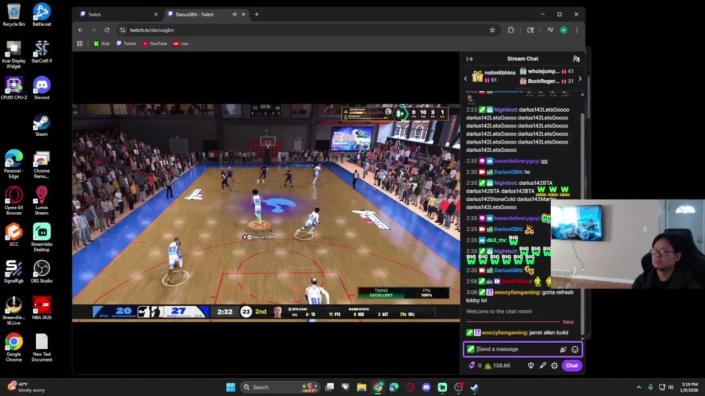Show next gift leaderboard entries

(x=579, y=79)
